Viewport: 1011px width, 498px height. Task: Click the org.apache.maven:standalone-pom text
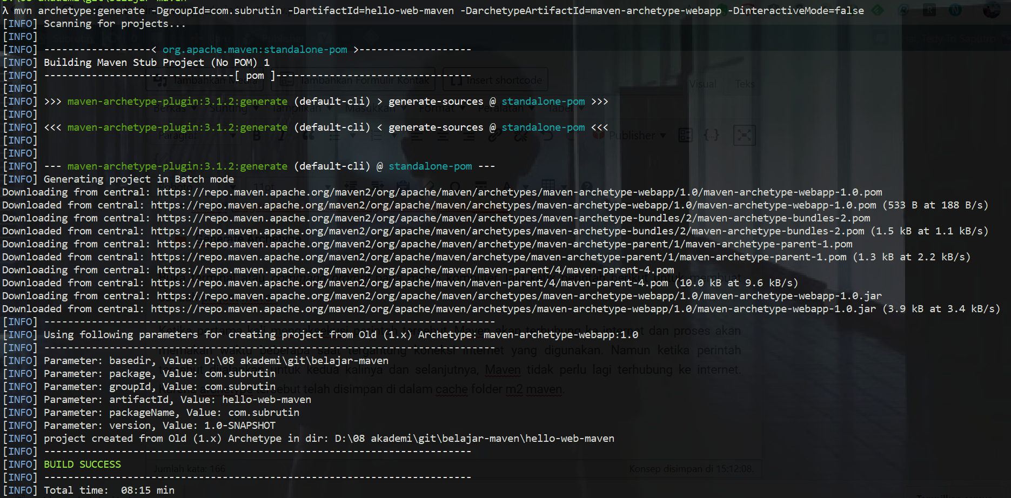pos(255,50)
